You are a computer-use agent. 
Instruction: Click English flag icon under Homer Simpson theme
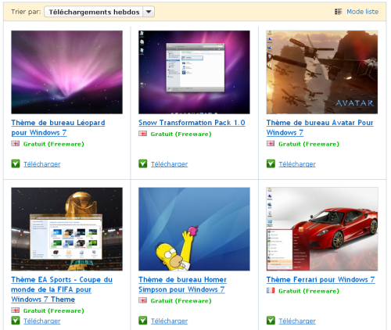coord(142,300)
